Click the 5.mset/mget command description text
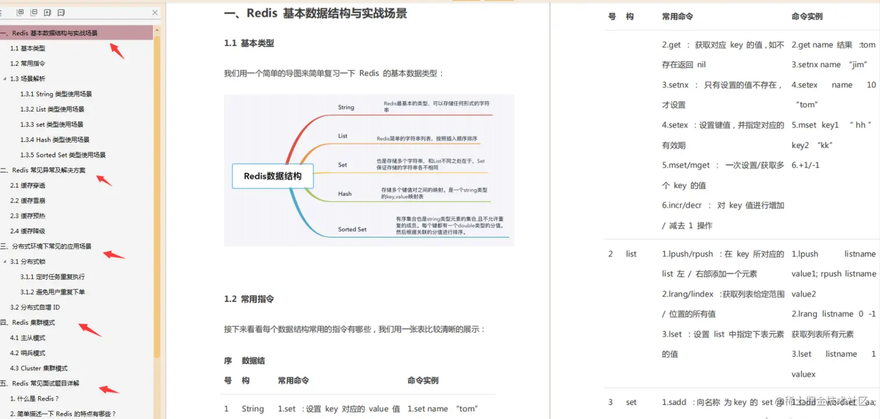The image size is (880, 419). point(723,175)
